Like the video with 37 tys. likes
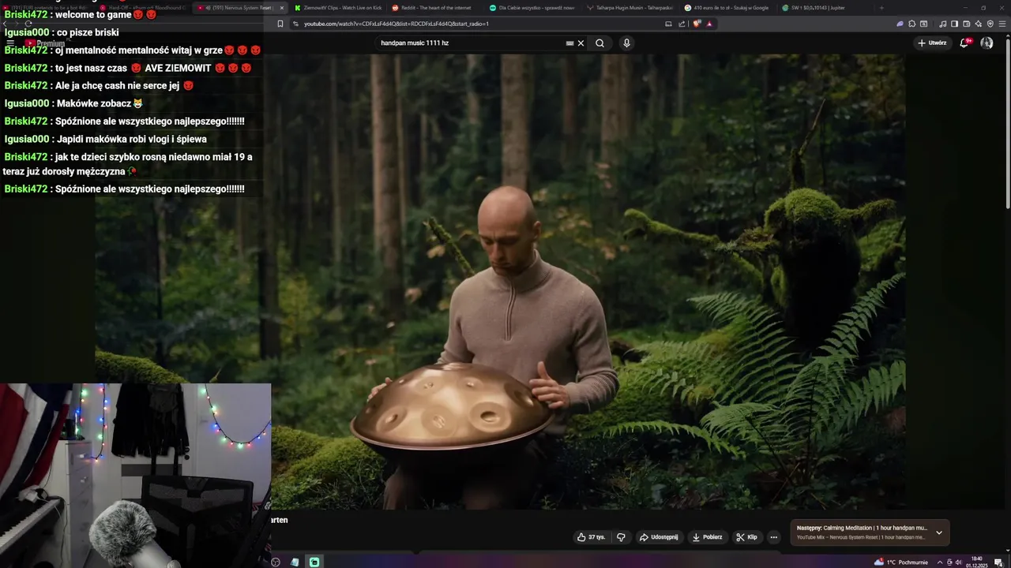The height and width of the screenshot is (568, 1011). point(591,537)
